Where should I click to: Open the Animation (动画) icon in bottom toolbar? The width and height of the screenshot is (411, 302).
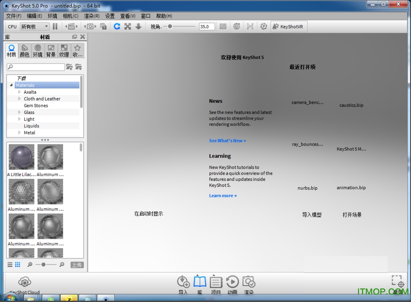pos(232,282)
